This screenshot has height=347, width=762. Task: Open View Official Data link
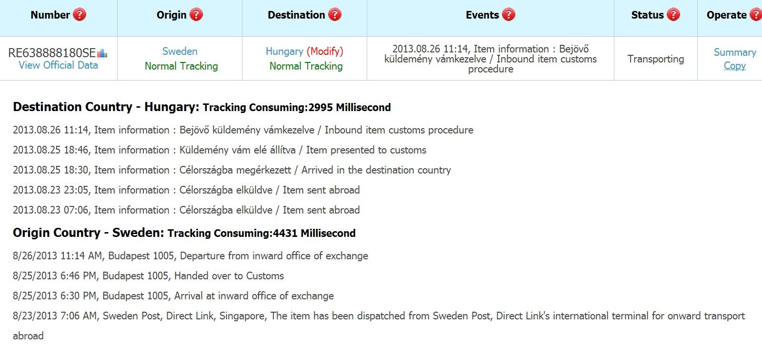point(58,65)
